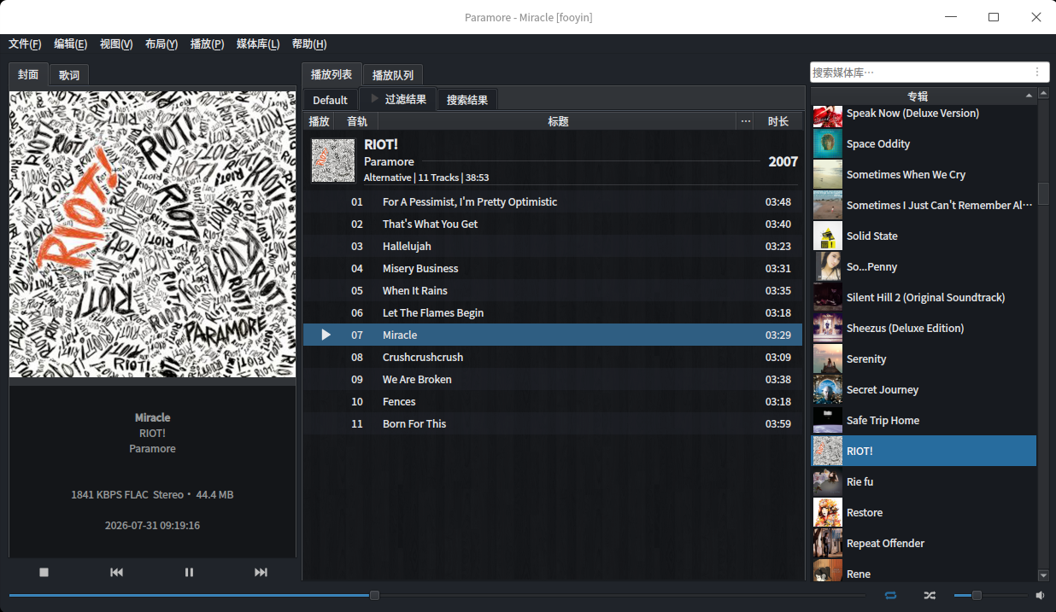Select the track "Born For This"
This screenshot has height=612, width=1056.
coord(553,423)
